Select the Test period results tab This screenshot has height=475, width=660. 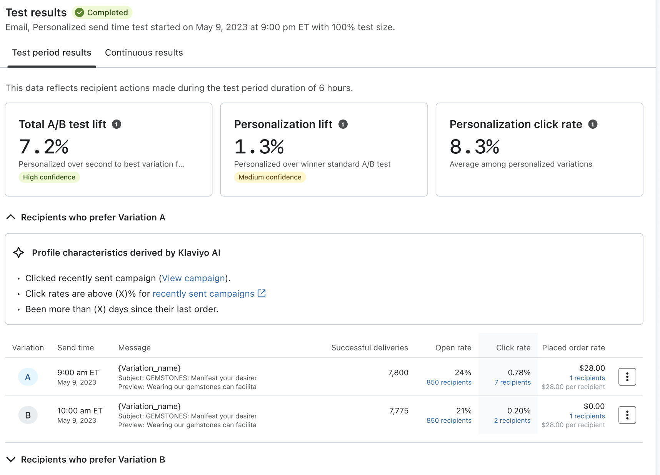click(x=52, y=53)
